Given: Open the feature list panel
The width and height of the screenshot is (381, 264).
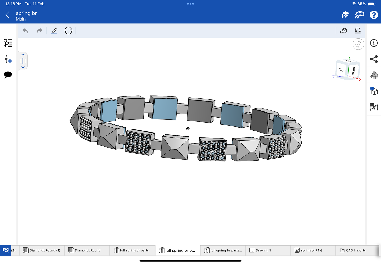Looking at the screenshot, I should point(8,43).
